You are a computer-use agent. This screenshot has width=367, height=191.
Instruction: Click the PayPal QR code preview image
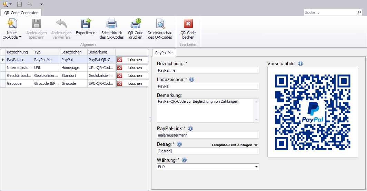click(313, 112)
